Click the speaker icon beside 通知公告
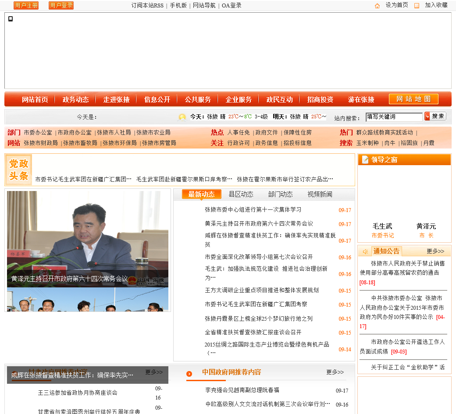Viewport: 456px width, 414px height. (x=365, y=251)
